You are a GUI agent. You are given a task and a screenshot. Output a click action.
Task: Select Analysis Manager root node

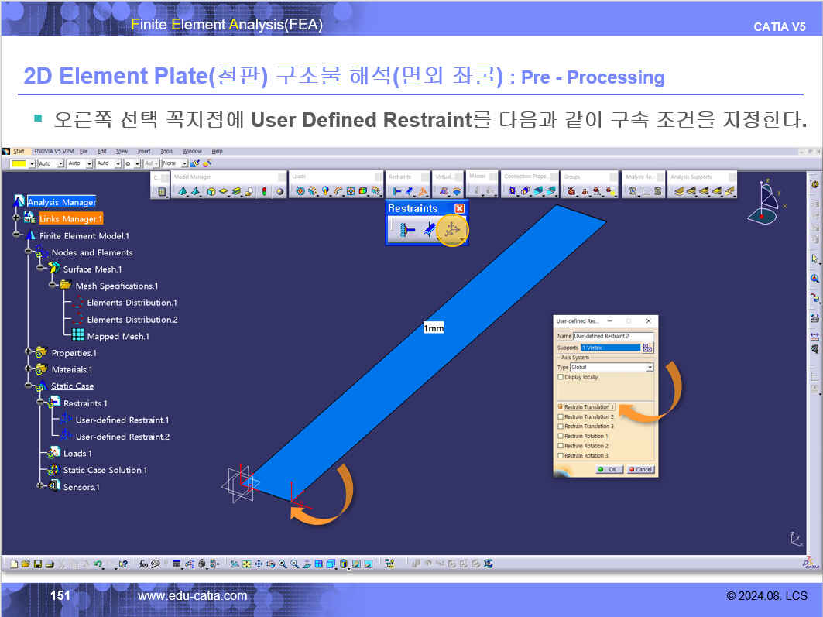click(x=61, y=201)
